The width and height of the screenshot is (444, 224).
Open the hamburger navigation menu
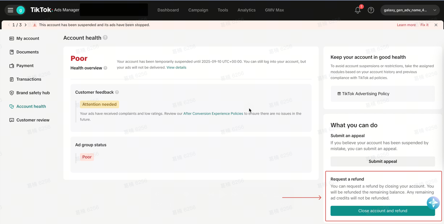pyautogui.click(x=10, y=10)
